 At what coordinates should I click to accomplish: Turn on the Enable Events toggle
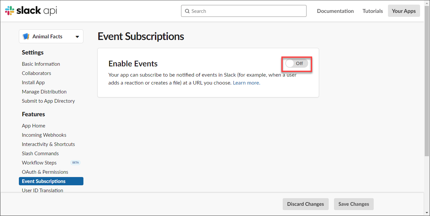pyautogui.click(x=297, y=63)
